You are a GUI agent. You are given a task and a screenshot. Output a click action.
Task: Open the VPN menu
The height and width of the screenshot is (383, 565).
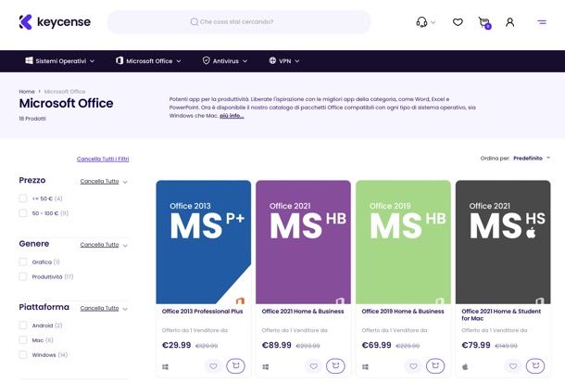(x=284, y=61)
